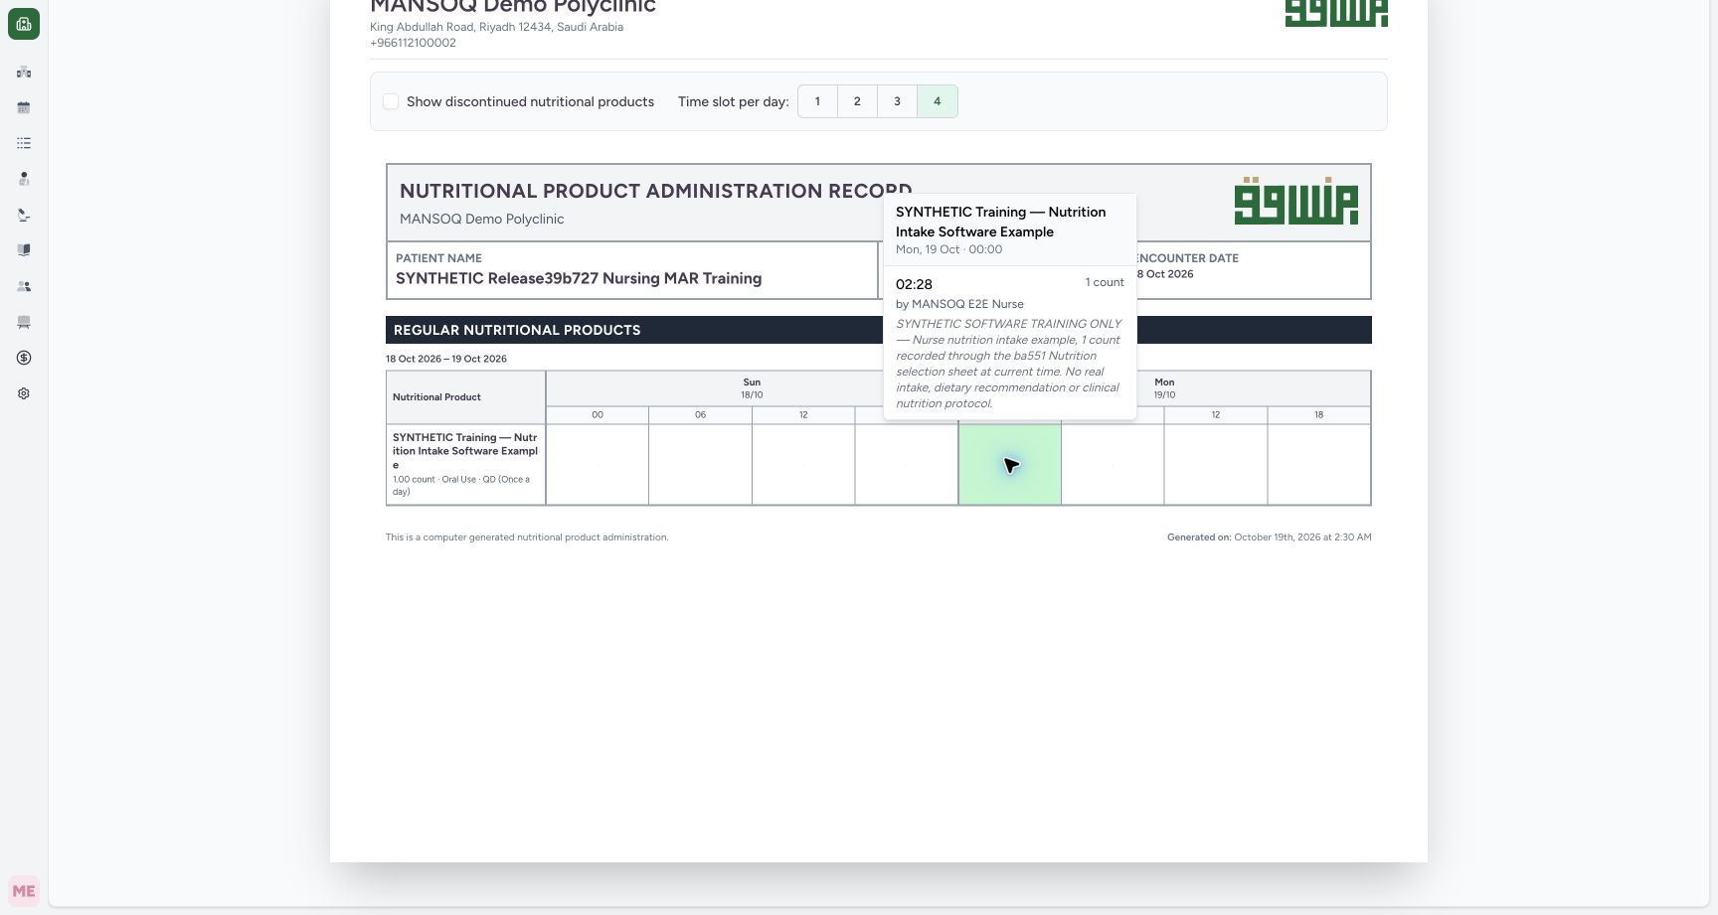1718x915 pixels.
Task: Open the settings gear icon in sidebar
Action: tap(24, 393)
